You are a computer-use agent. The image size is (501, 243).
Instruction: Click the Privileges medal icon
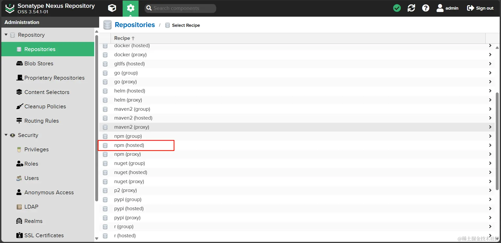pos(19,149)
